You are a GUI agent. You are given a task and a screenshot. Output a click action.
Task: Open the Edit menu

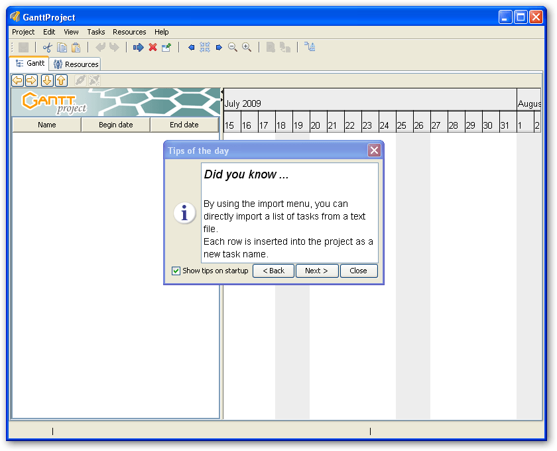click(49, 32)
